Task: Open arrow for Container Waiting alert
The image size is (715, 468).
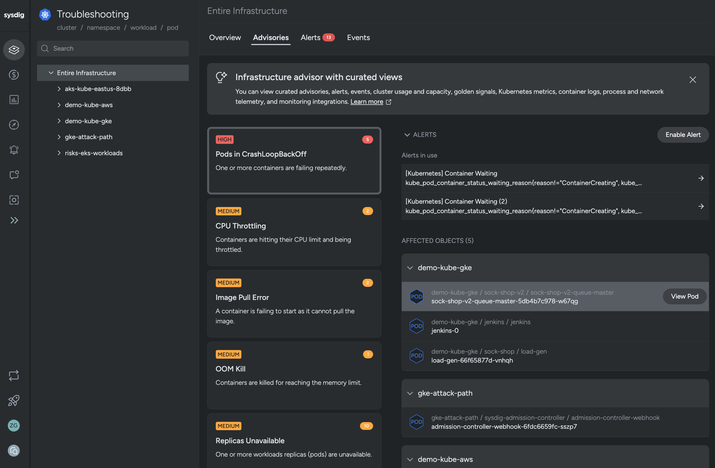Action: (x=701, y=178)
